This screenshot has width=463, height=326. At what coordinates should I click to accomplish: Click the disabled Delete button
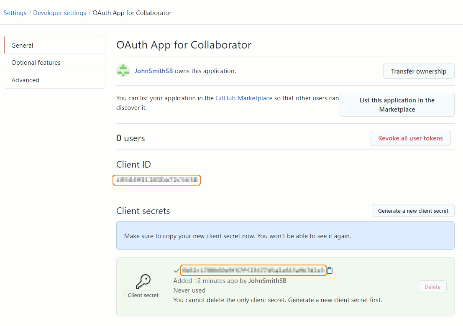click(432, 287)
